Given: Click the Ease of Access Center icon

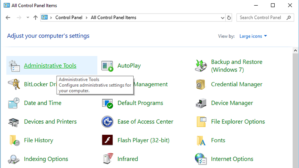Looking at the screenshot, I should pos(107,121).
